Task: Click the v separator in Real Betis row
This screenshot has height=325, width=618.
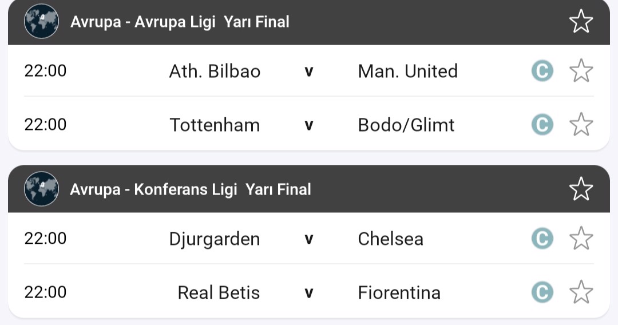Action: pos(309,293)
